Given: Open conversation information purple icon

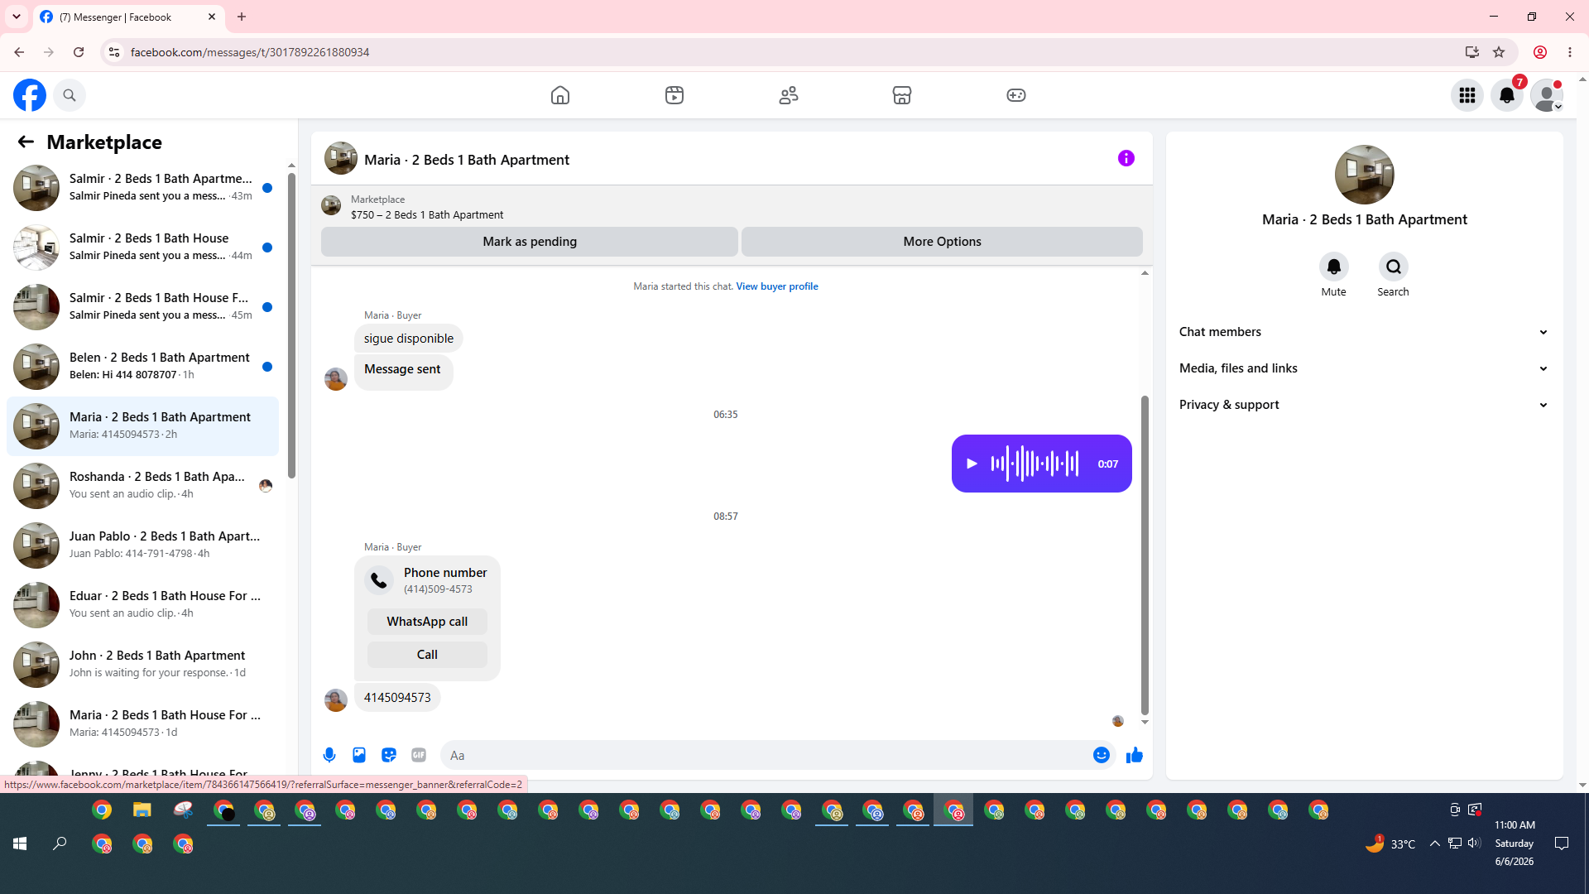Looking at the screenshot, I should click(1126, 158).
